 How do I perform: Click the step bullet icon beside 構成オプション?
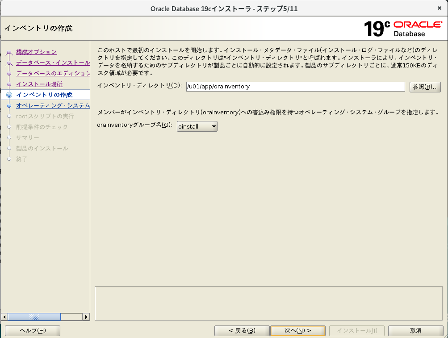[x=9, y=52]
